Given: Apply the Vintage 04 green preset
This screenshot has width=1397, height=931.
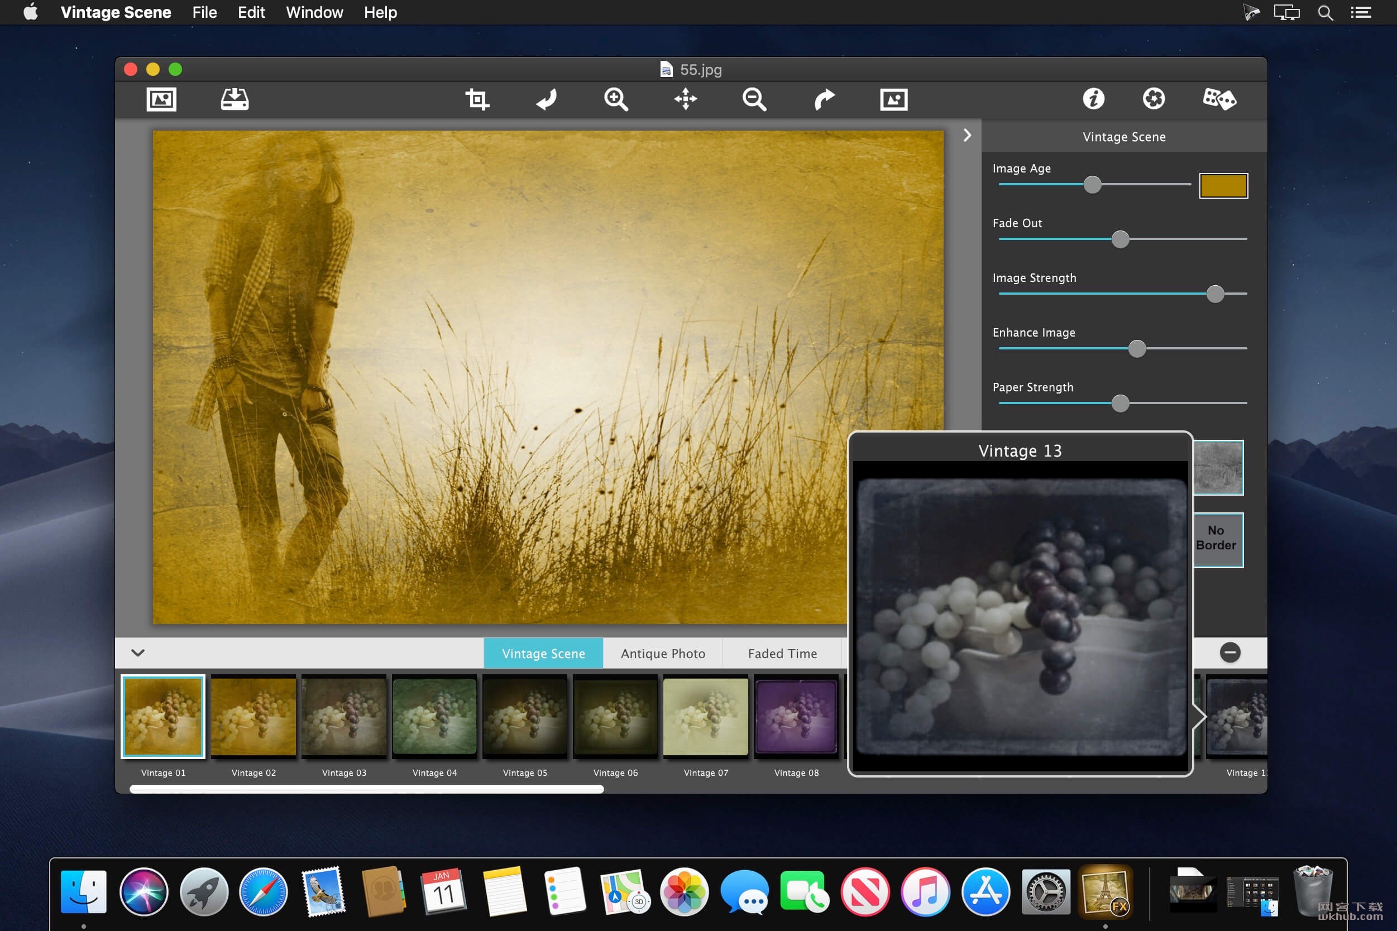Looking at the screenshot, I should [435, 717].
